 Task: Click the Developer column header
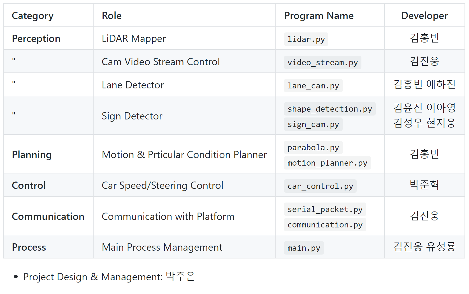[x=424, y=15]
